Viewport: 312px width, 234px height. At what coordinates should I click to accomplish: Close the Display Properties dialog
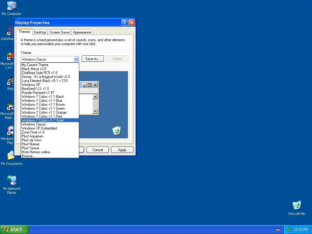point(132,23)
